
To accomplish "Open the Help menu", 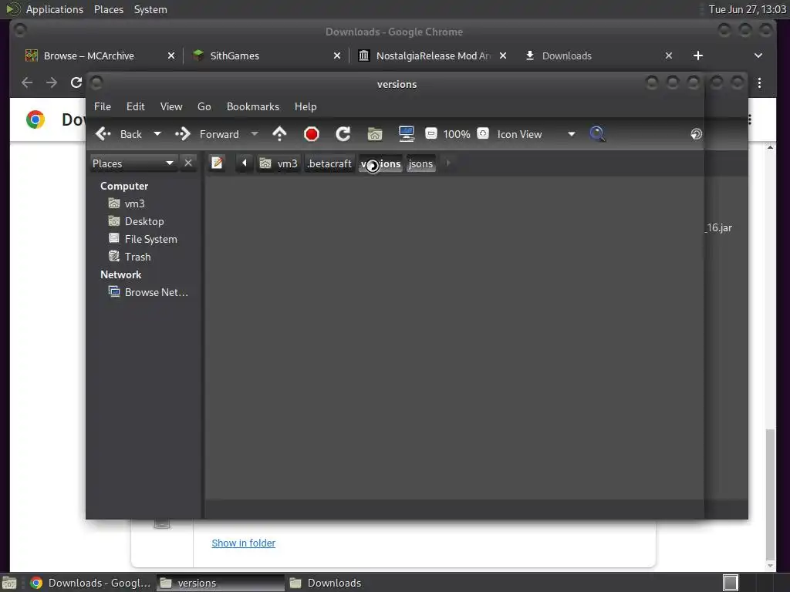I will [306, 106].
